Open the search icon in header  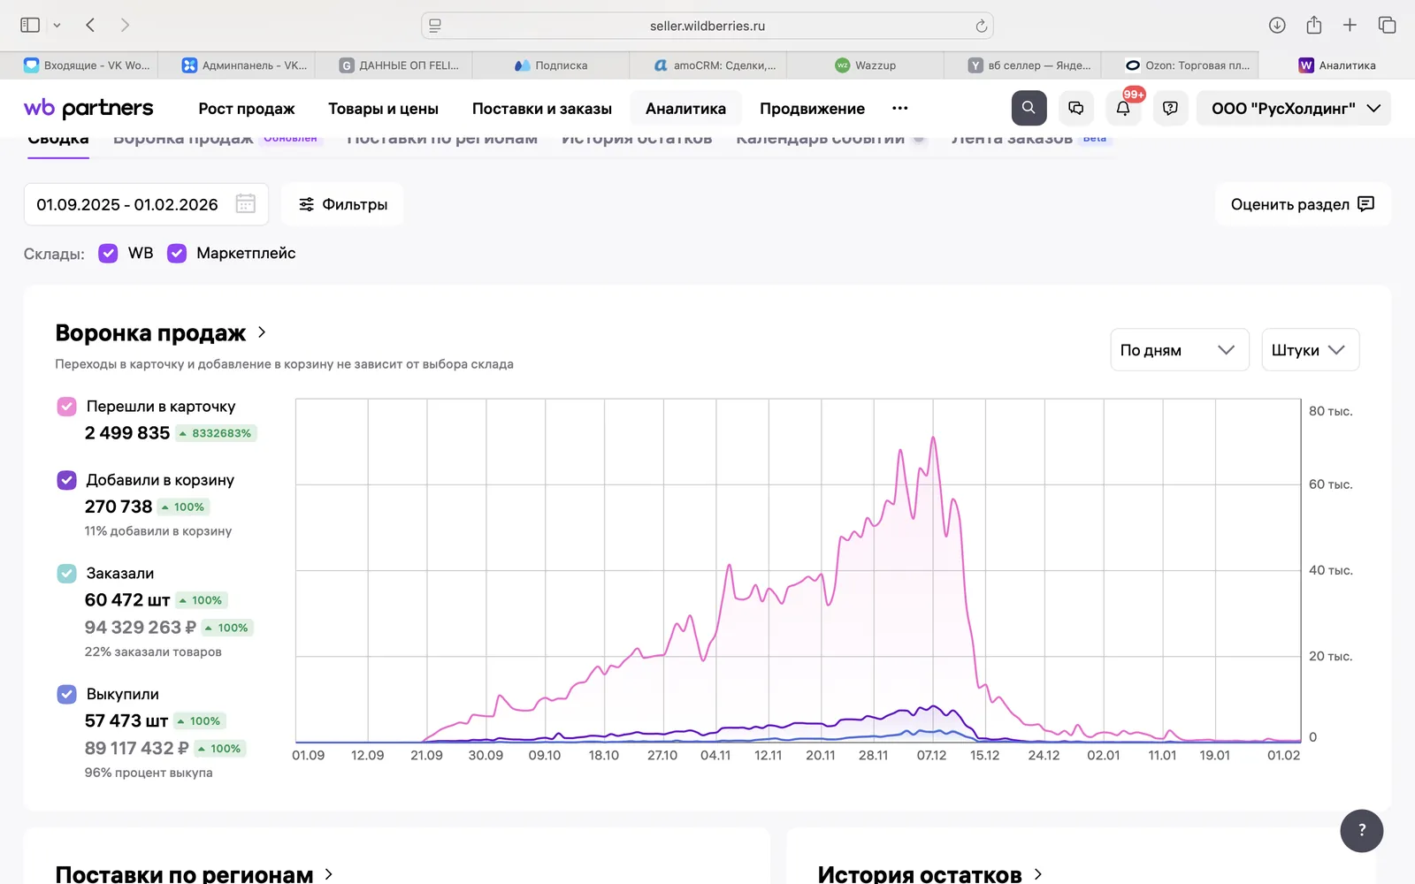click(1029, 108)
